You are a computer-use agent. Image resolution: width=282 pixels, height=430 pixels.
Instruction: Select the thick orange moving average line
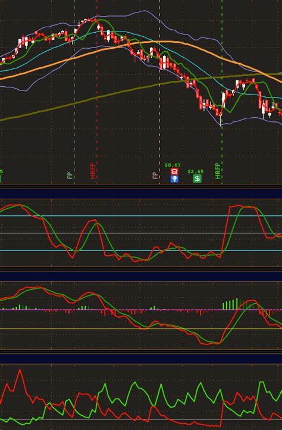(x=159, y=42)
